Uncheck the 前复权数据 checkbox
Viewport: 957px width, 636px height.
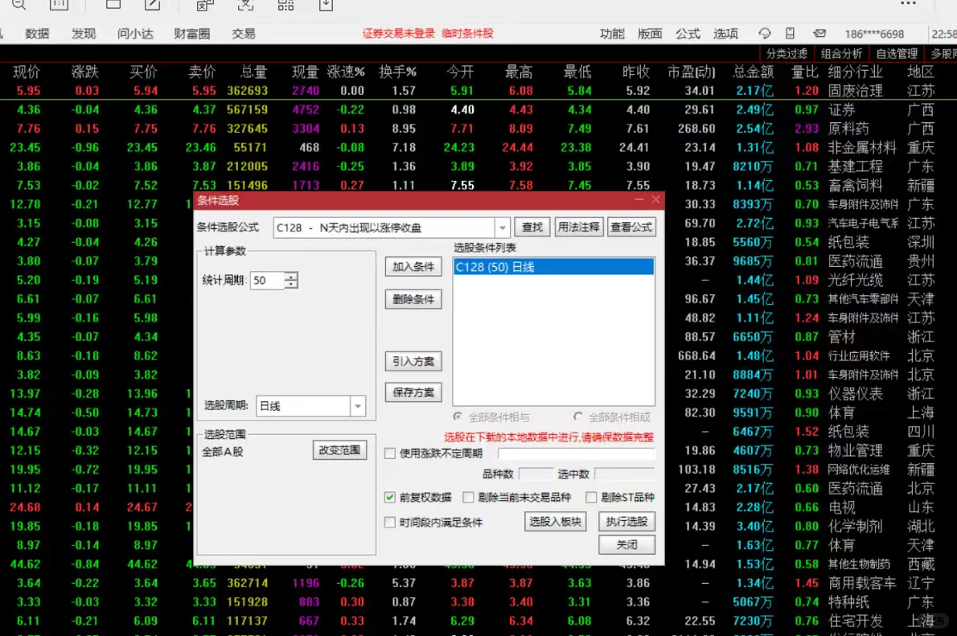(x=389, y=496)
